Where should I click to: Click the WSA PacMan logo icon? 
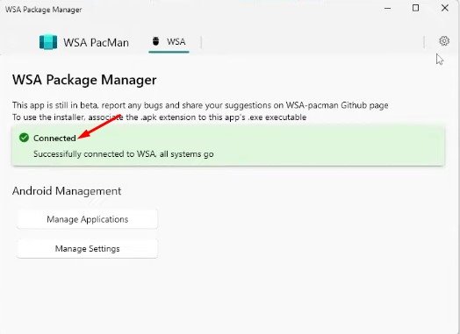coord(48,42)
